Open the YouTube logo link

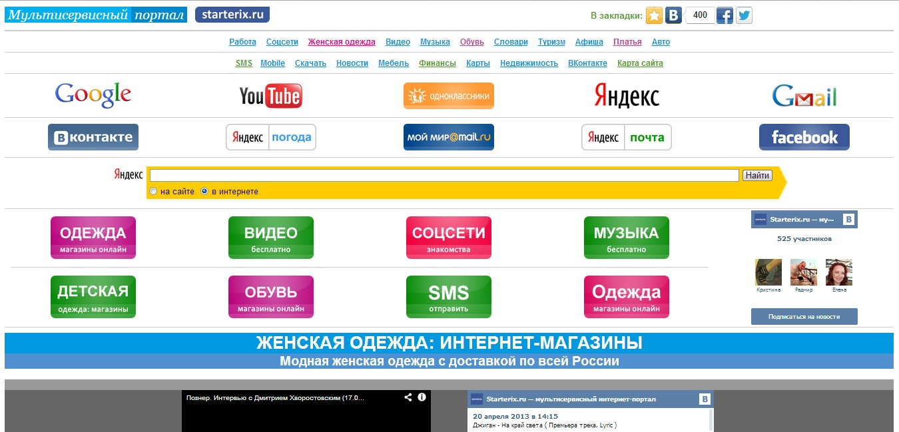[x=271, y=96]
